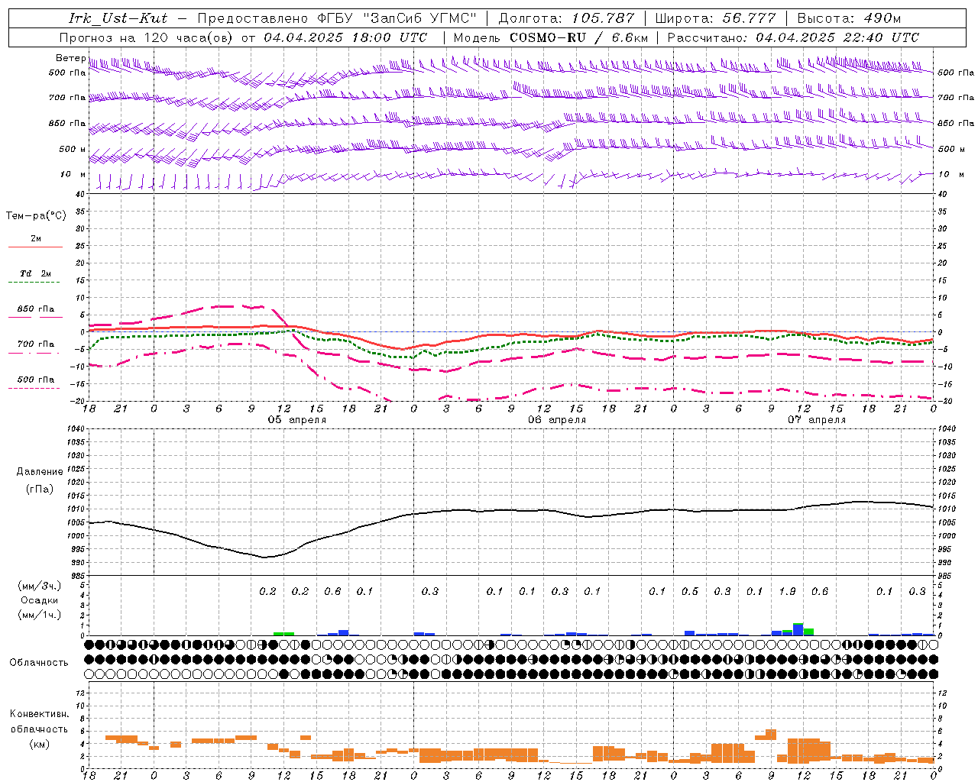Click the 40 tick on right temperature axis

[943, 194]
